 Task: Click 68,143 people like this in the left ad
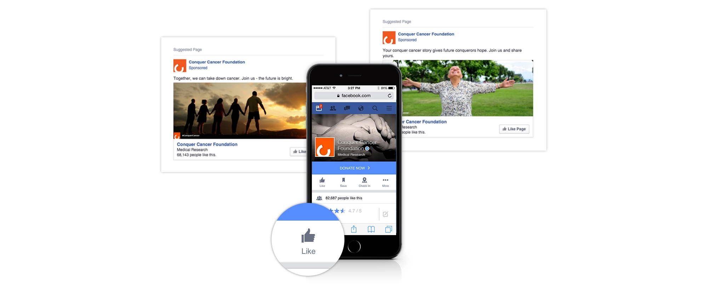click(x=196, y=155)
